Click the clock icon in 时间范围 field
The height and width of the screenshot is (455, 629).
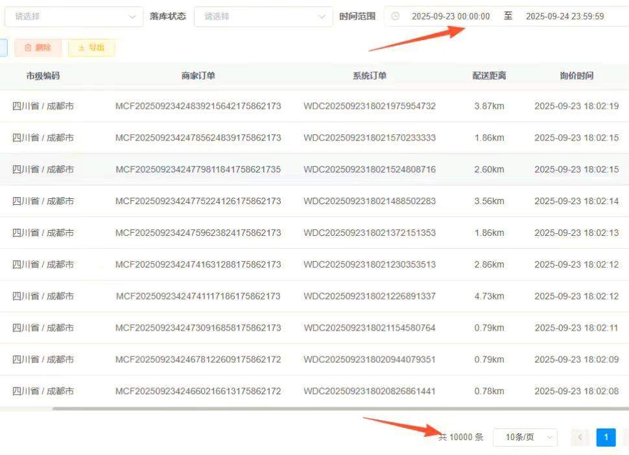tap(396, 16)
